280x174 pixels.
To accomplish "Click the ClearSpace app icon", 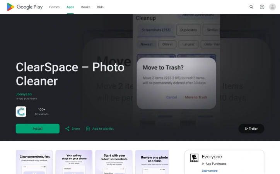I will (21, 112).
